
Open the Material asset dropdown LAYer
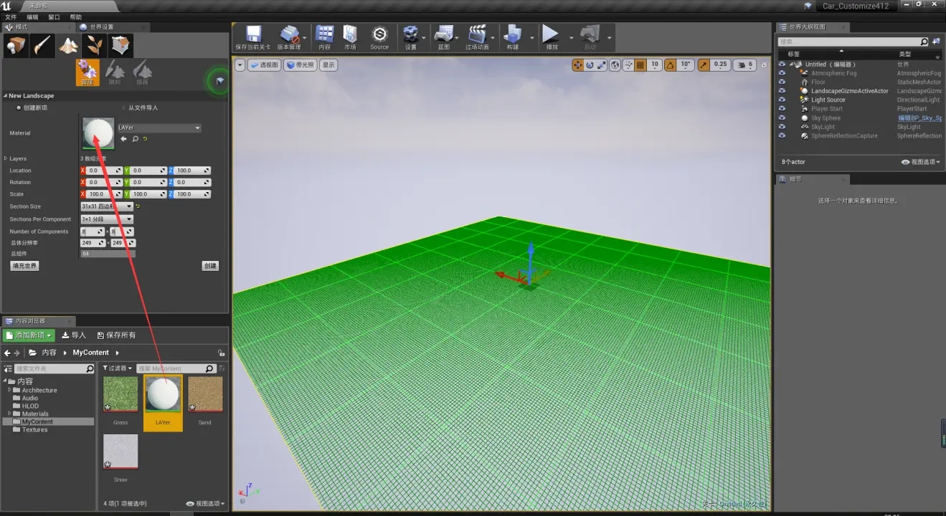[159, 128]
